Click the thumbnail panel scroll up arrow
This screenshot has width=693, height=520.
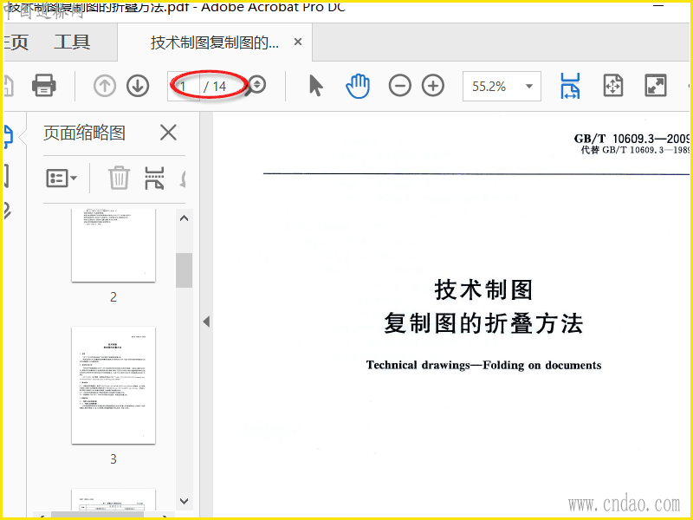184,218
